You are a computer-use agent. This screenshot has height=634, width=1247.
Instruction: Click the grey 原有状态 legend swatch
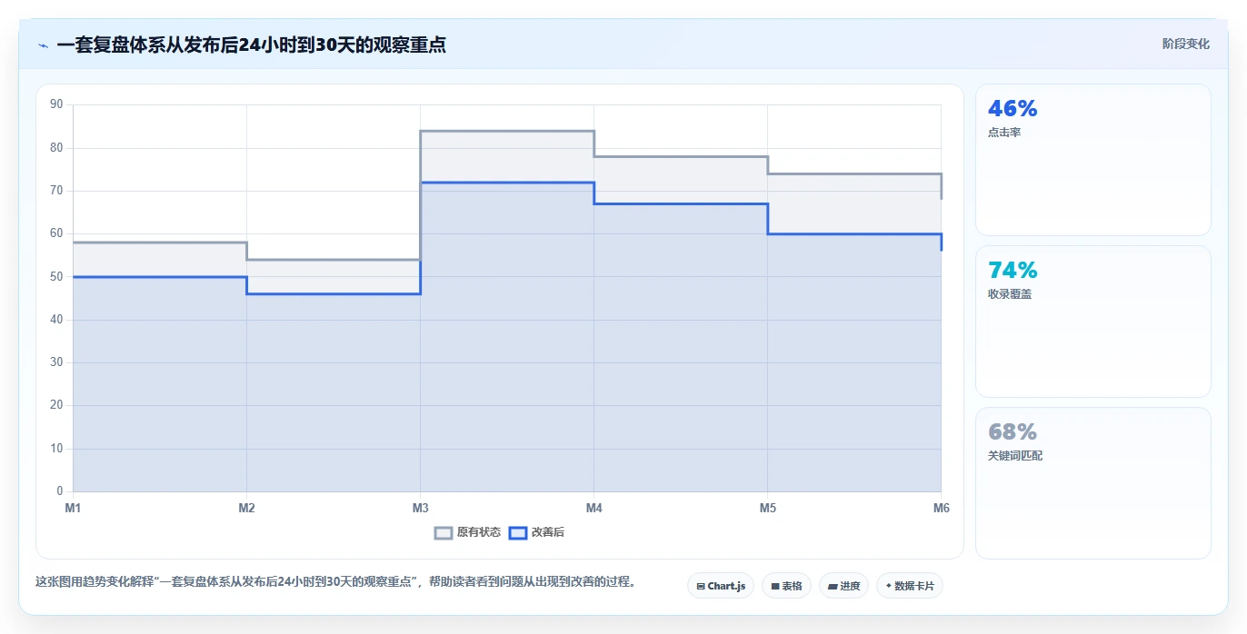[x=444, y=532]
